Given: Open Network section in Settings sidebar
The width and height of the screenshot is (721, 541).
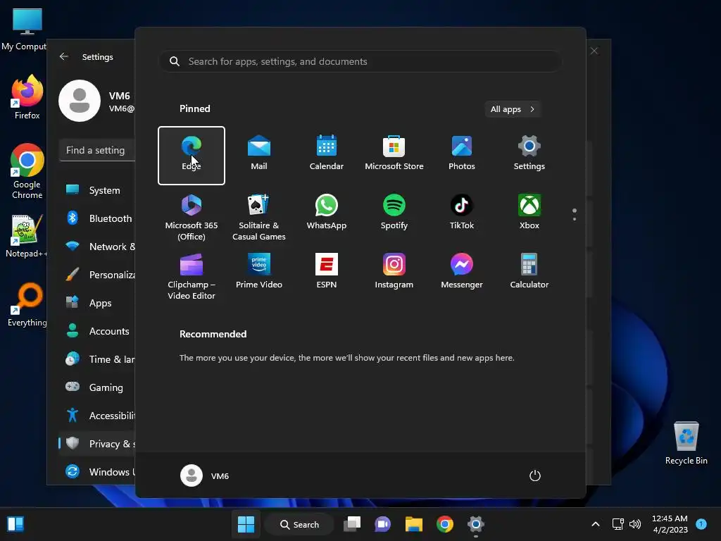Looking at the screenshot, I should tap(97, 247).
